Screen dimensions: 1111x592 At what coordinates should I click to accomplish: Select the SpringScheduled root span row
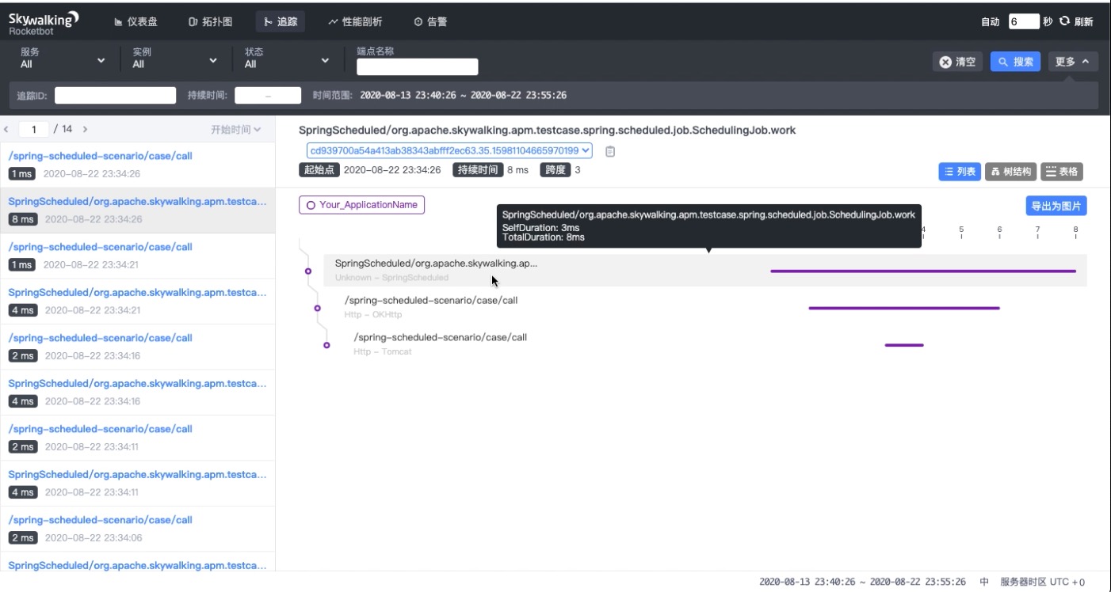coord(704,270)
